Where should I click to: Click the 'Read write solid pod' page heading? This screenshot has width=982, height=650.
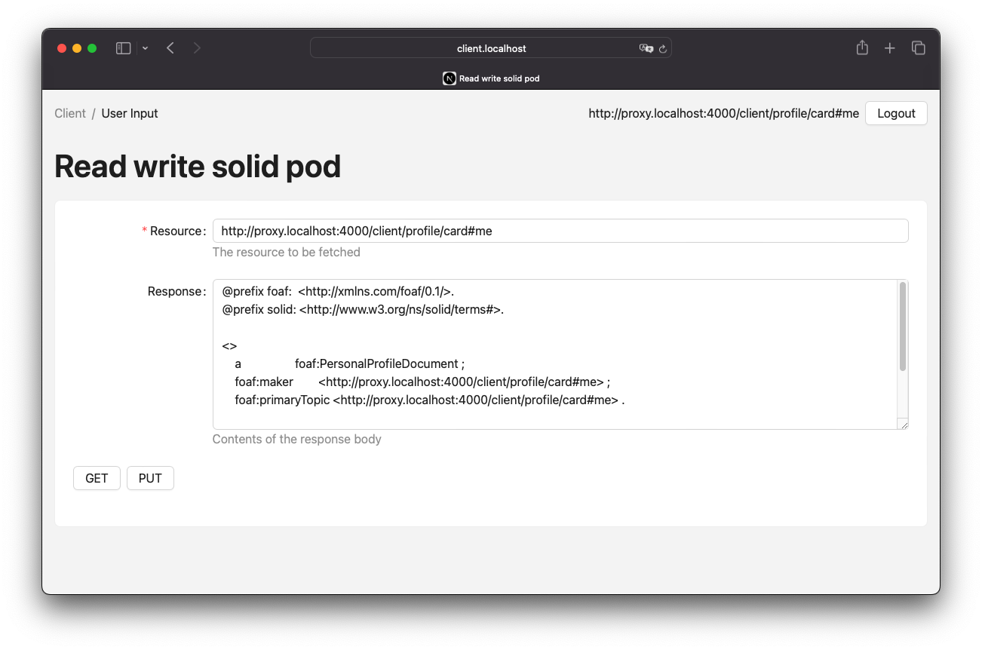tap(198, 167)
